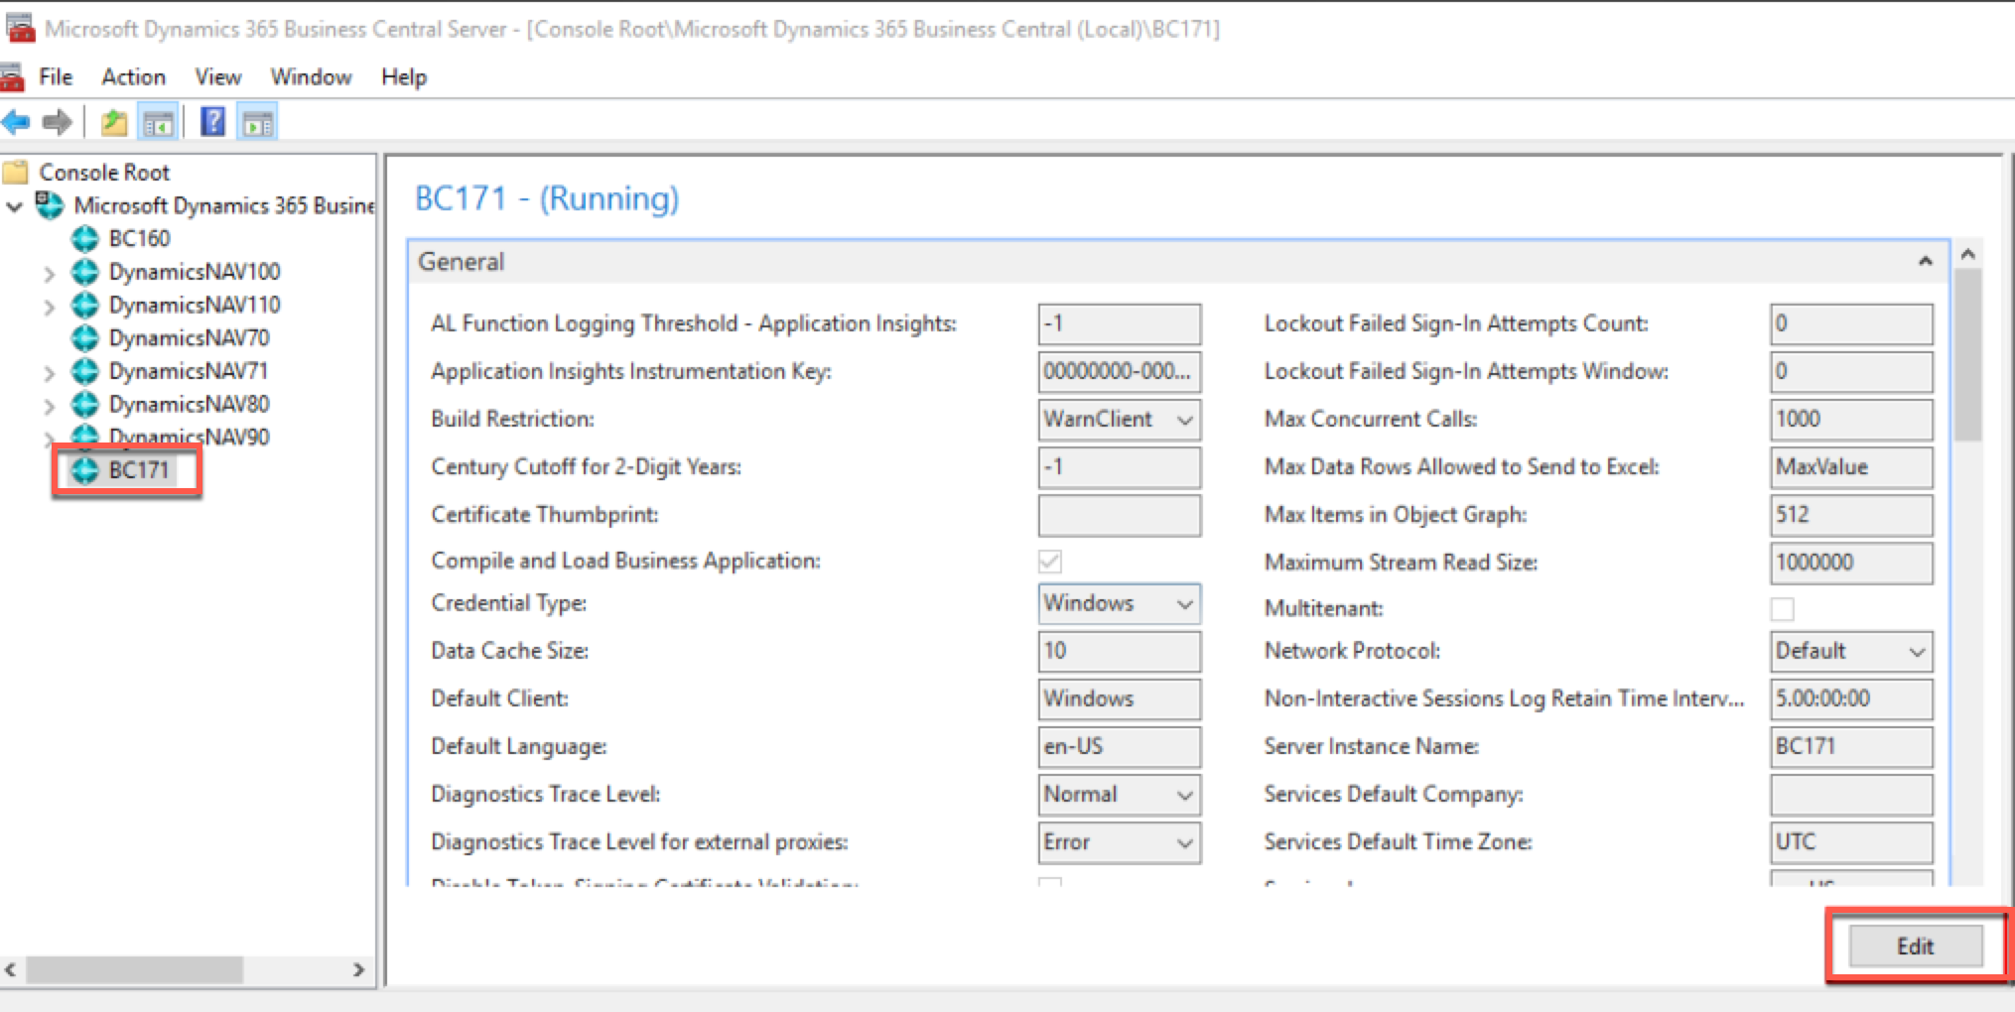Open the Credential Type dropdown

tap(1119, 603)
